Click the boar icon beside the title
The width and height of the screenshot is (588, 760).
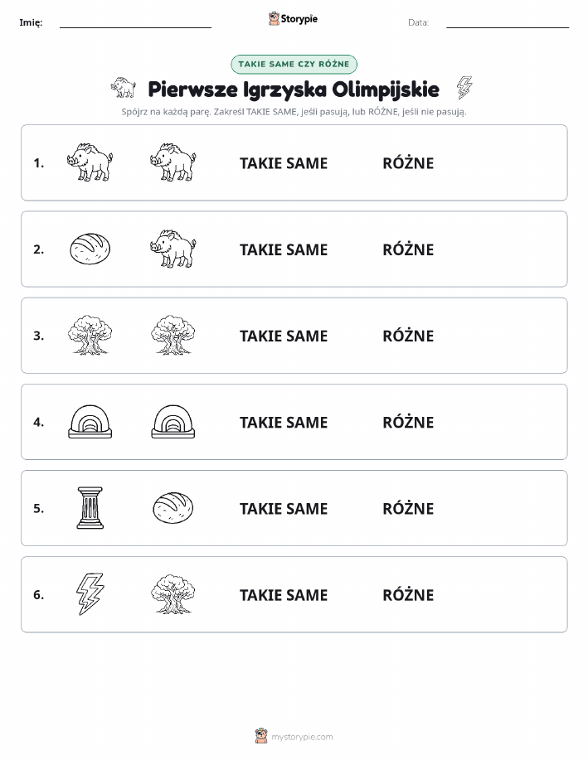[x=124, y=87]
